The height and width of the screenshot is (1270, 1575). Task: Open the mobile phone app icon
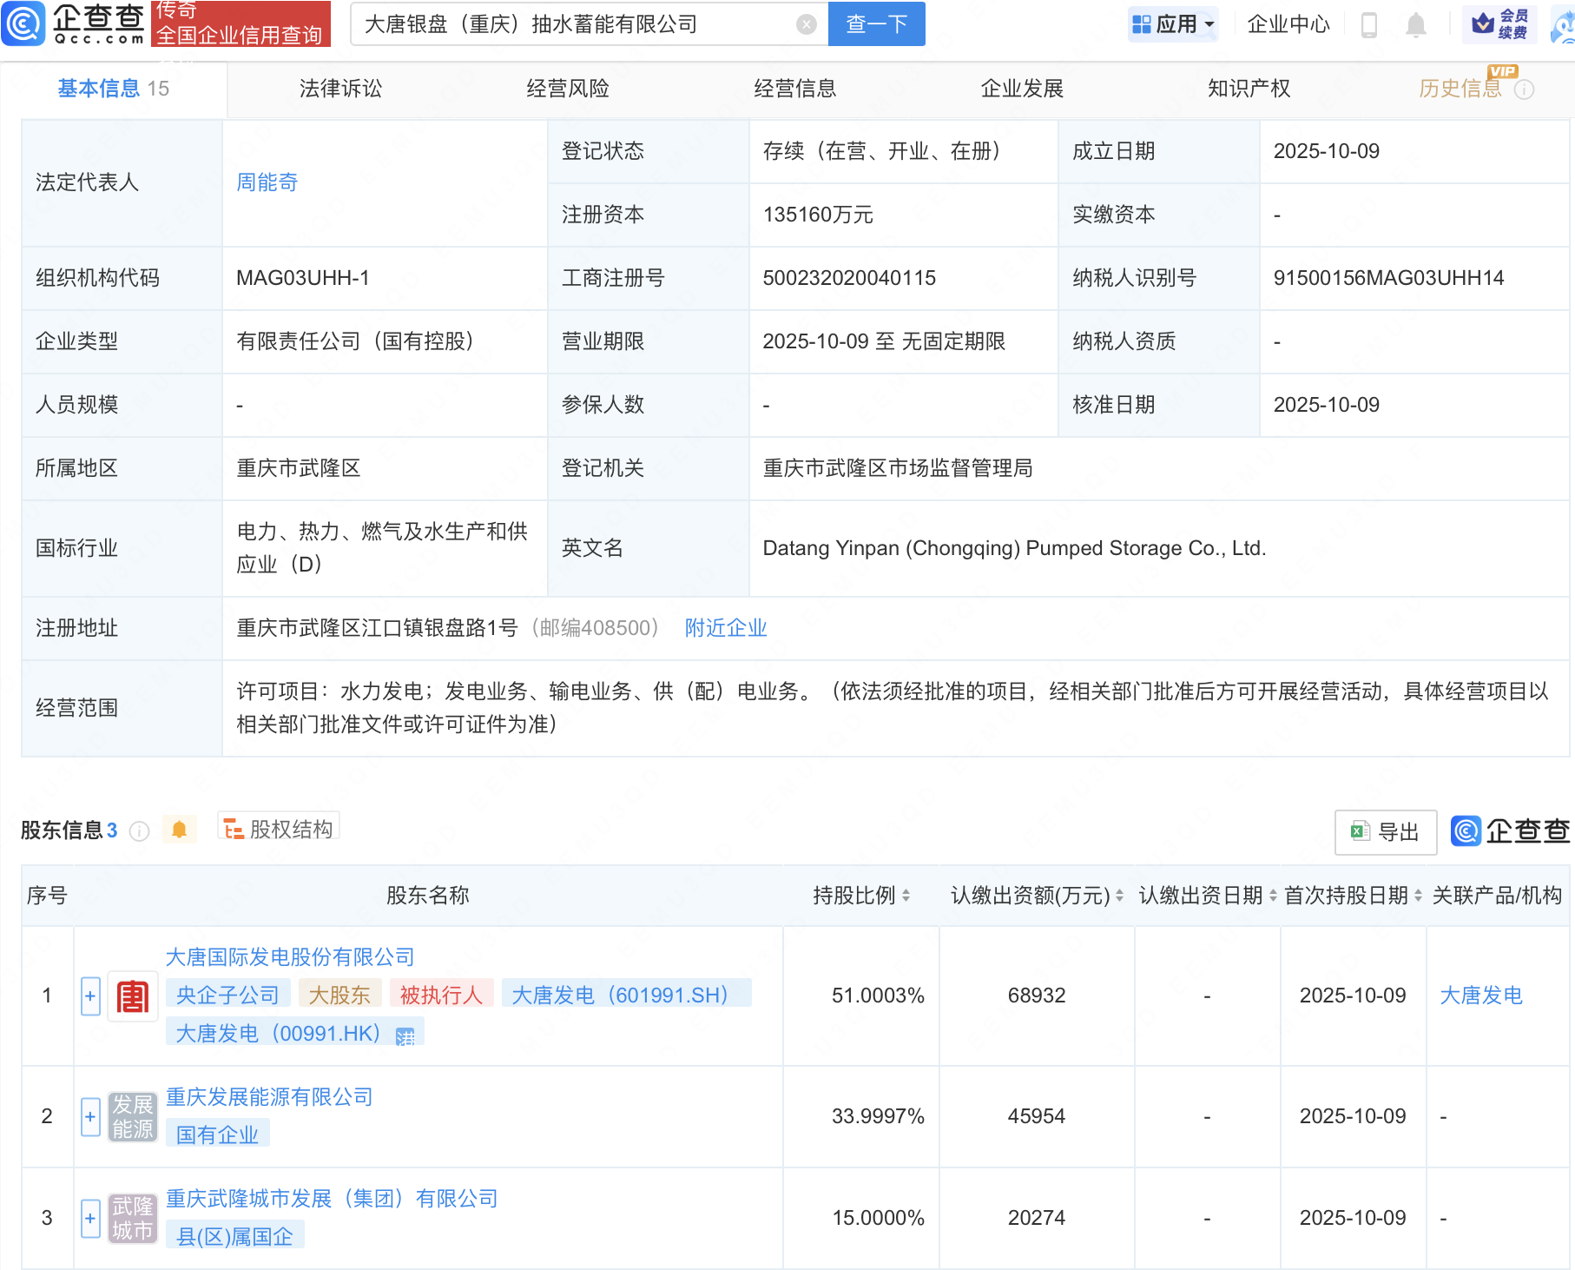tap(1369, 24)
